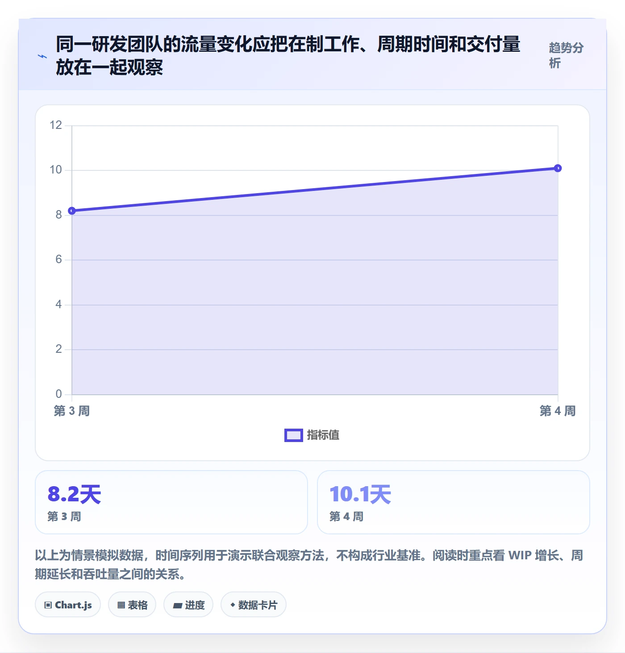The width and height of the screenshot is (625, 653).
Task: Click the 第 4 周 caption under 10.1天
Action: point(346,517)
